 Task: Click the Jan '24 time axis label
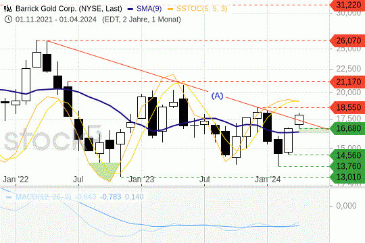pos(268,180)
